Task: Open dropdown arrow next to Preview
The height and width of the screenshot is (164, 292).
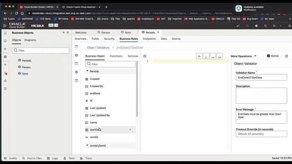Action: click(281, 26)
